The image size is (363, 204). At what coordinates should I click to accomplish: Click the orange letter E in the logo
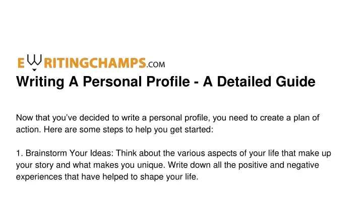(21, 63)
